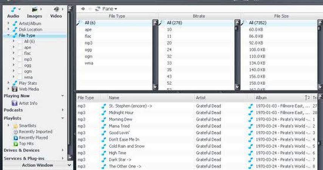323x170 pixels.
Task: Expand the Smartlists tree node
Action: [x=8, y=125]
